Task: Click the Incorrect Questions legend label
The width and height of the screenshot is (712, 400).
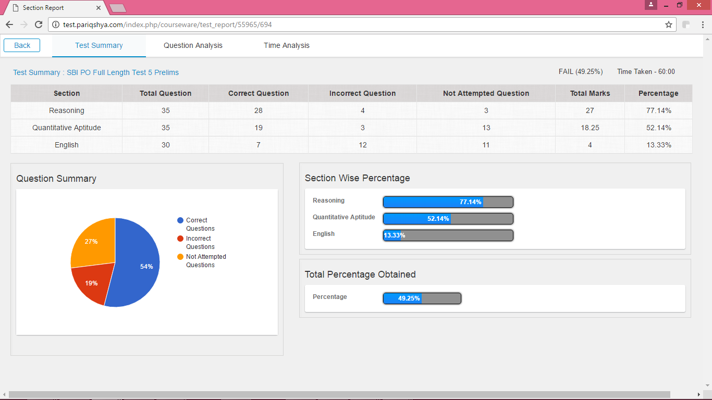Action: click(200, 243)
